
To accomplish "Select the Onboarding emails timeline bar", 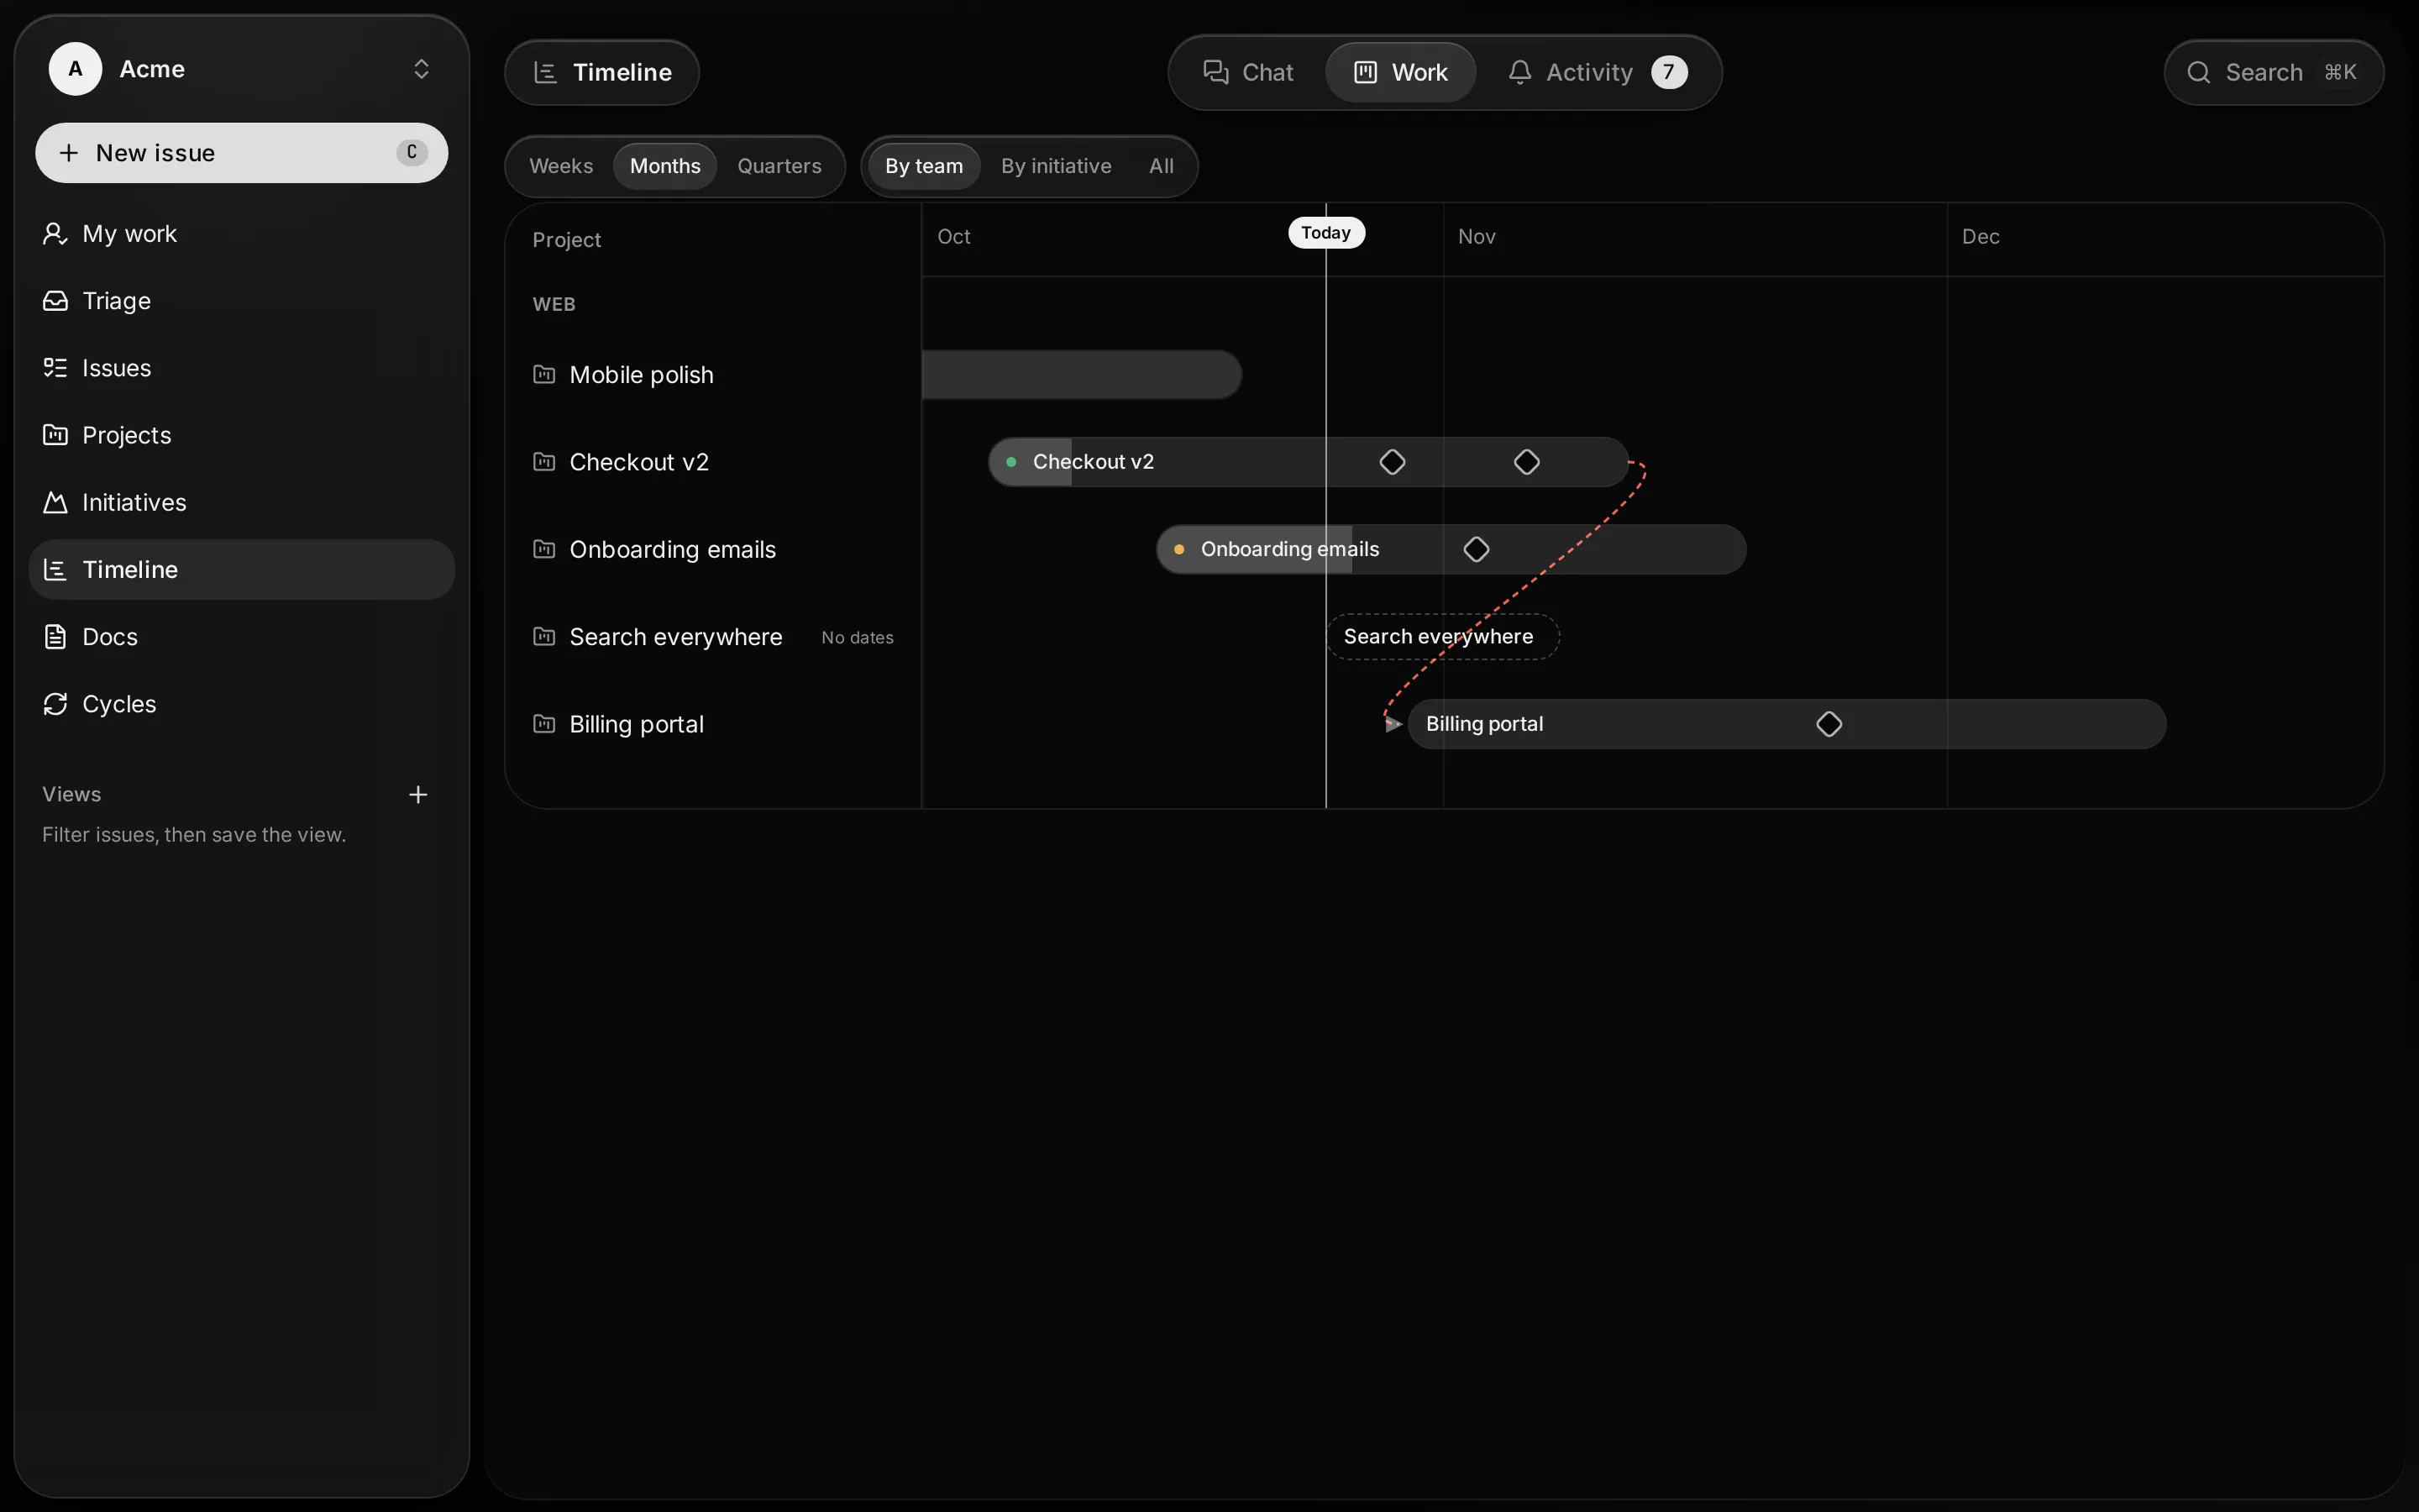I will click(1451, 549).
